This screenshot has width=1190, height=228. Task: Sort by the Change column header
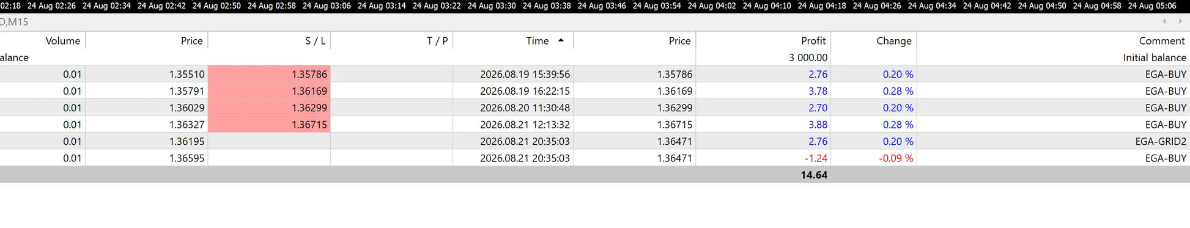coord(894,40)
